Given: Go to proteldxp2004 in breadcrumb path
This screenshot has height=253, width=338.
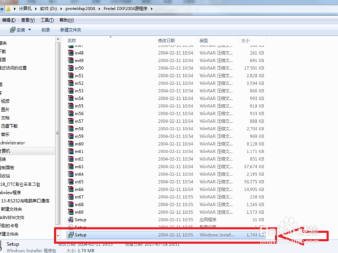Looking at the screenshot, I should pyautogui.click(x=80, y=9).
